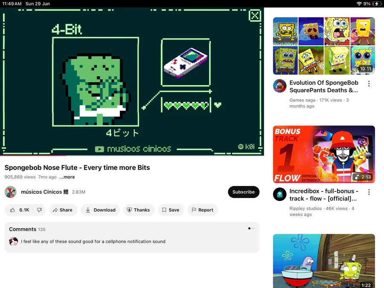384x288 pixels.
Task: Dislike the video with thumbs down icon
Action: pyautogui.click(x=39, y=210)
